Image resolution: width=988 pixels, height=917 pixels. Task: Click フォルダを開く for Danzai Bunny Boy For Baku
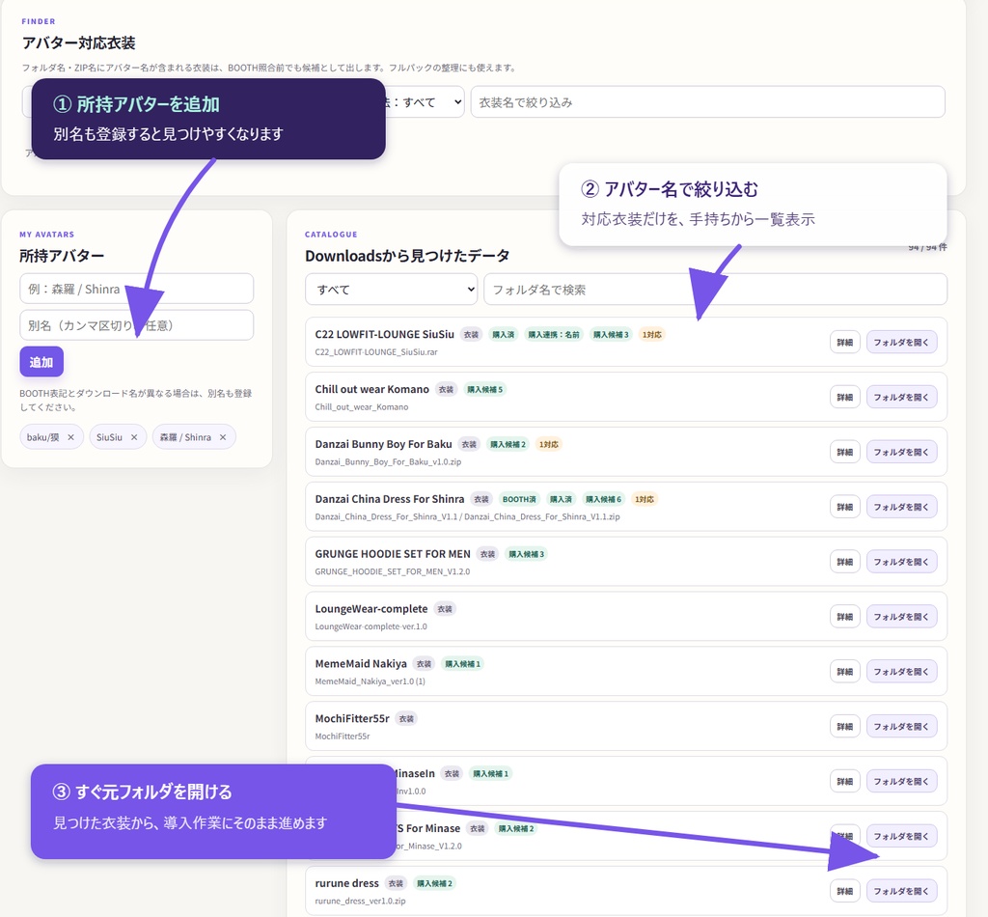click(902, 452)
